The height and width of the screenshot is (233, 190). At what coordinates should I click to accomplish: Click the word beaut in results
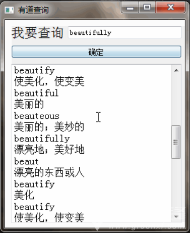click(26, 161)
